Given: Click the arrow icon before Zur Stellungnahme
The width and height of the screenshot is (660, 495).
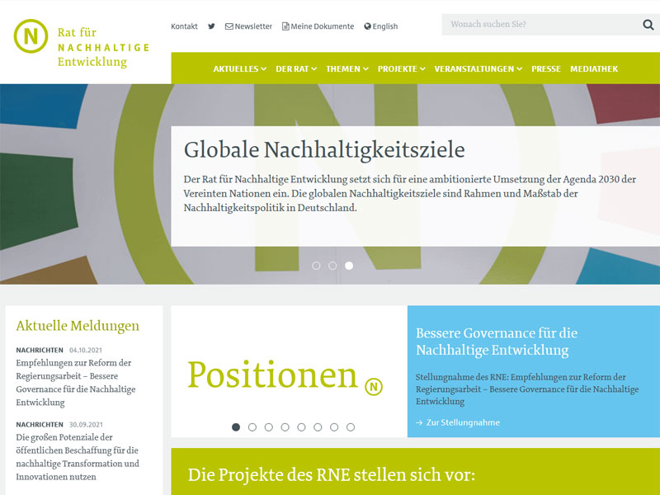Looking at the screenshot, I should [x=421, y=422].
